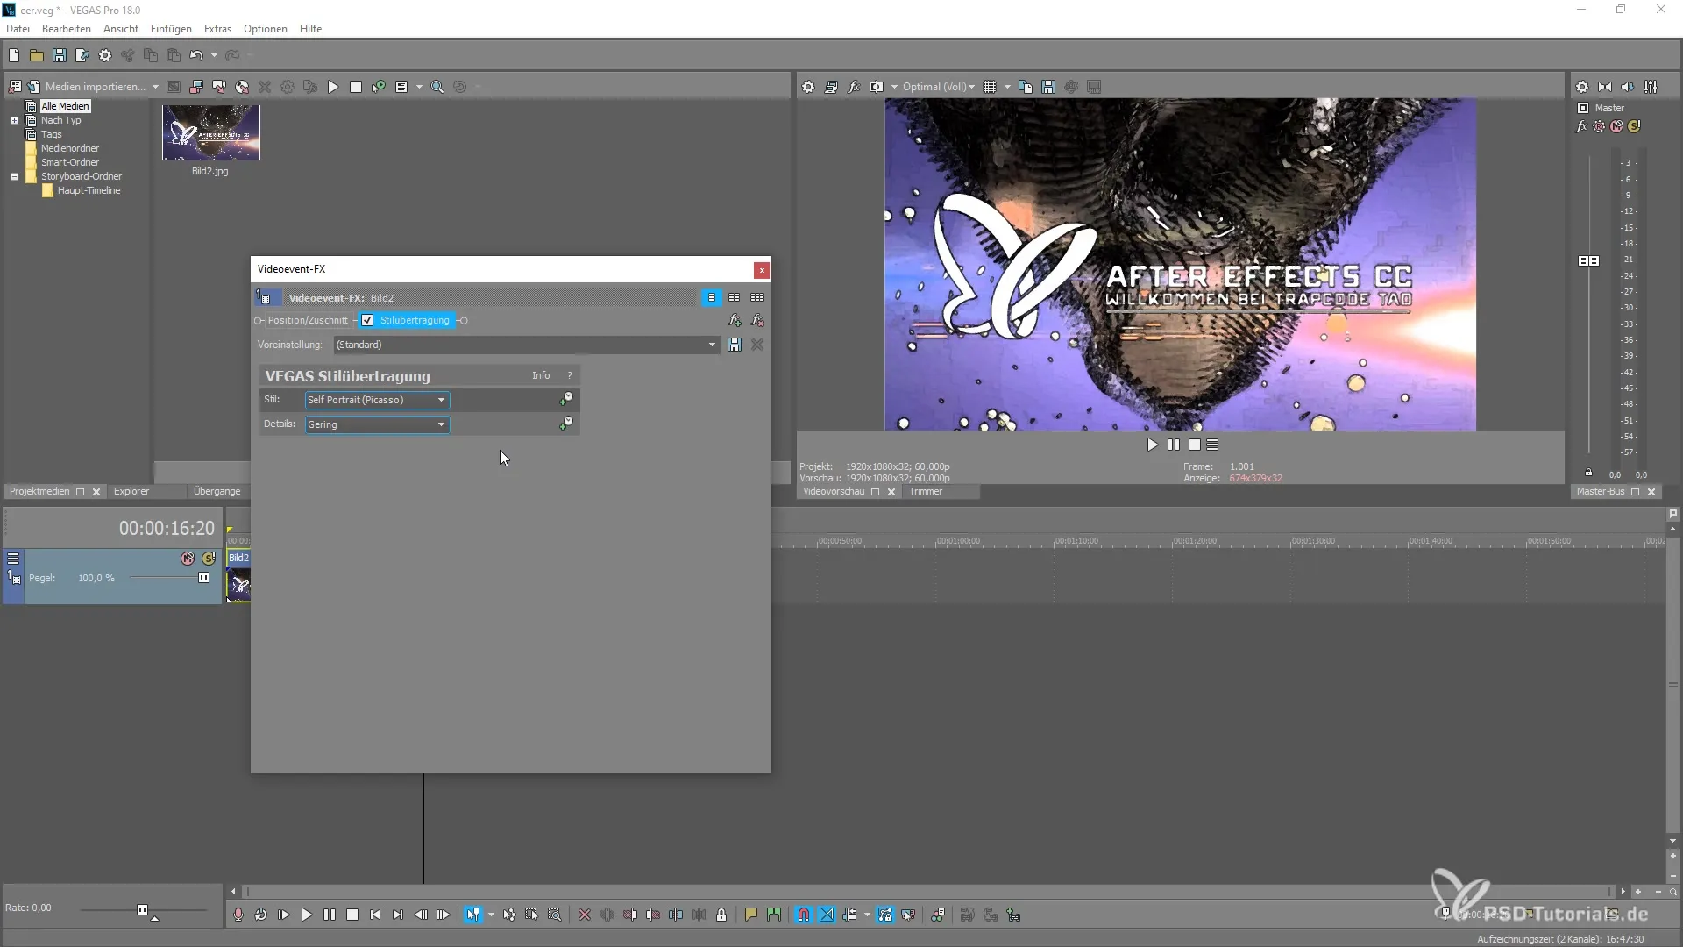The width and height of the screenshot is (1683, 947).
Task: Click the Info link in VEGAS Stilübertragung
Action: pyautogui.click(x=541, y=375)
